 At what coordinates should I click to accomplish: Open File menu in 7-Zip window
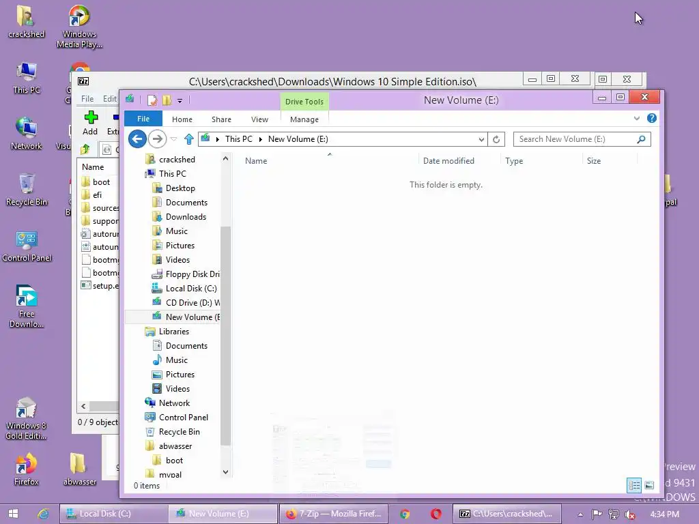(x=87, y=98)
